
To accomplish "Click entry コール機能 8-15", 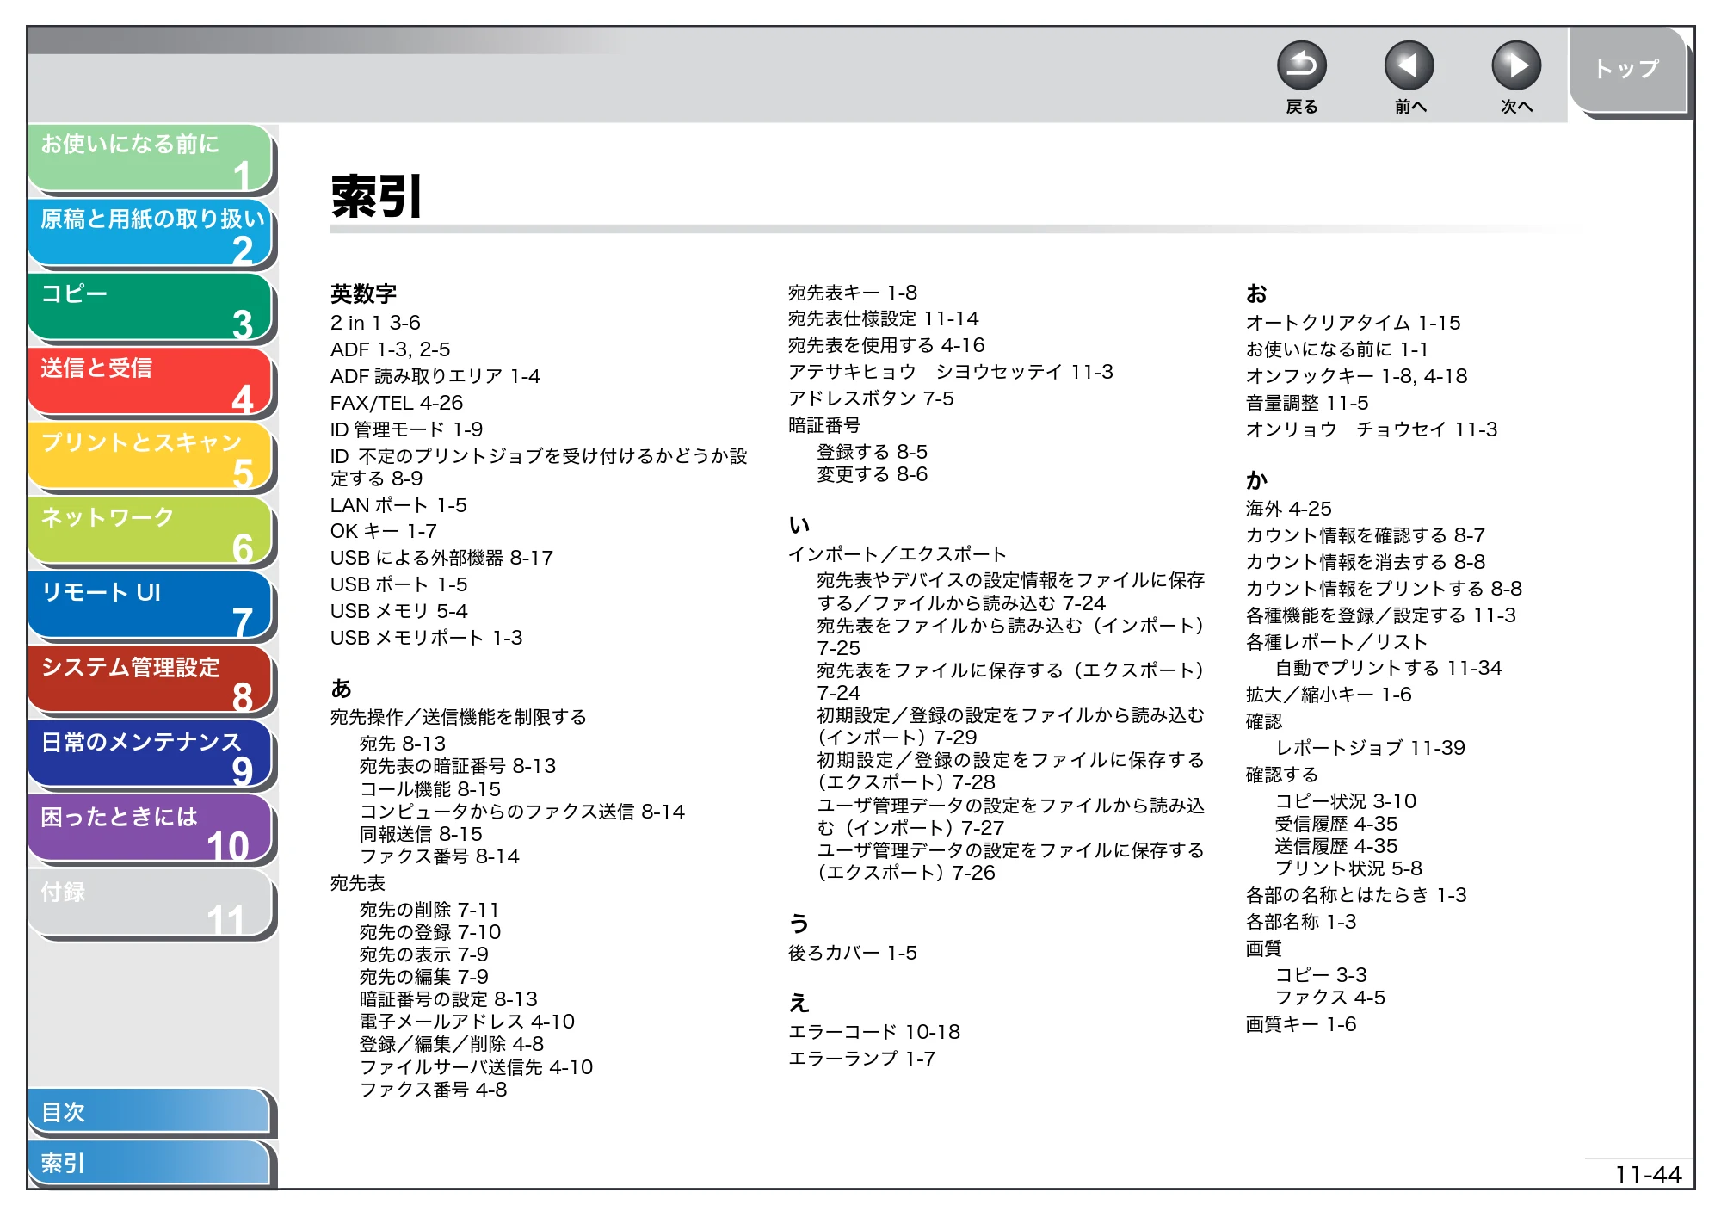I will (x=429, y=788).
